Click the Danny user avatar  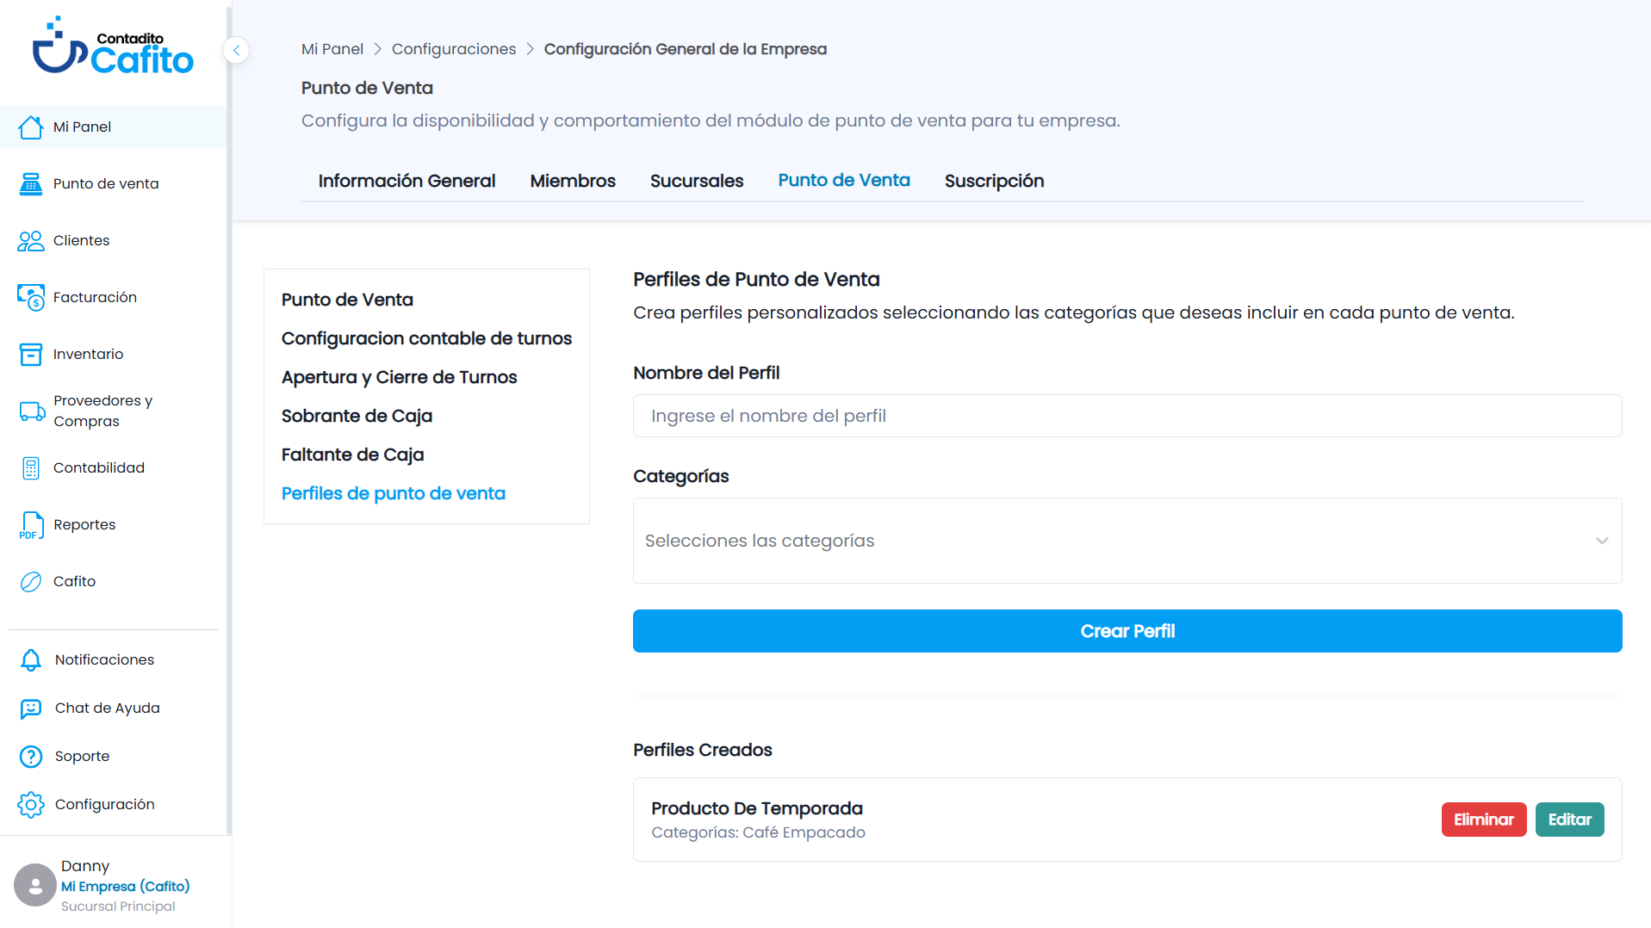35,885
